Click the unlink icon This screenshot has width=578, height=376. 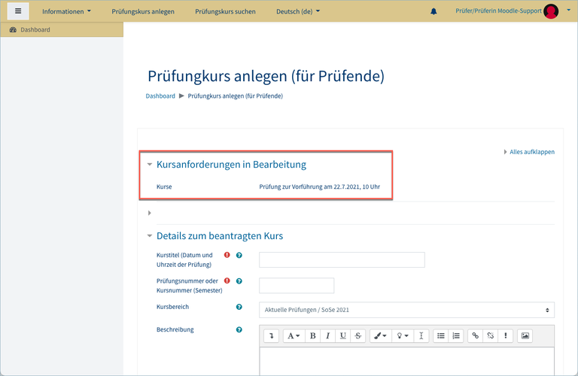pyautogui.click(x=490, y=335)
